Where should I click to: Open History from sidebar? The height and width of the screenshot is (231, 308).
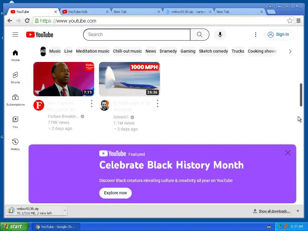pos(15,145)
